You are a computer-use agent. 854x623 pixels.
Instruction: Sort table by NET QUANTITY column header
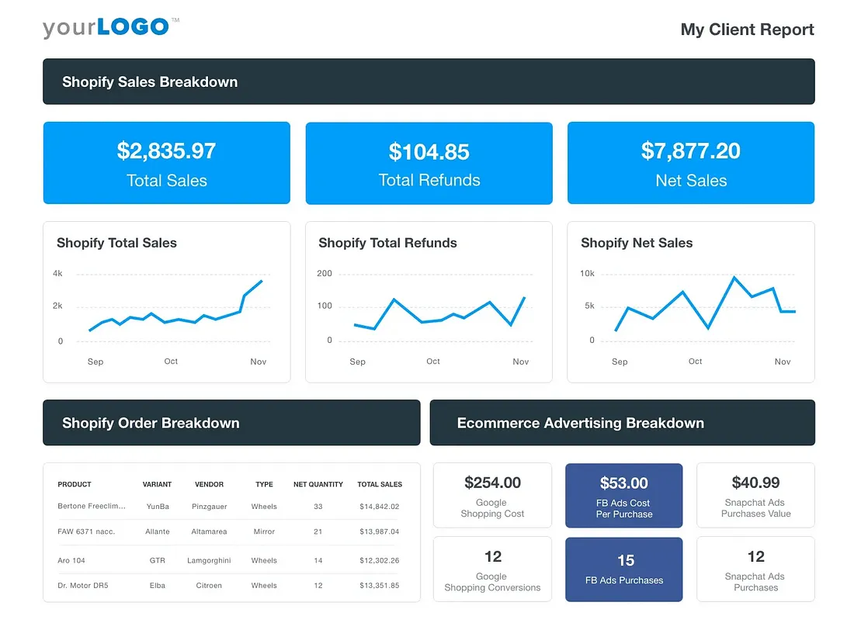point(318,484)
